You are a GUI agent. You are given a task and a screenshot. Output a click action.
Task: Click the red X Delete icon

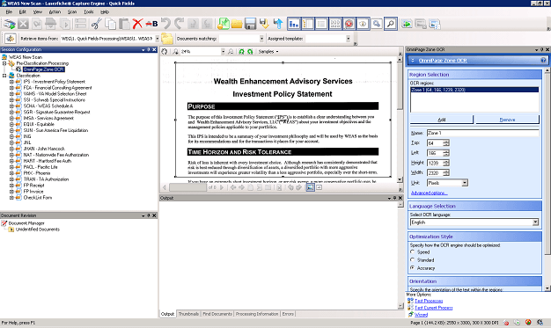click(137, 24)
